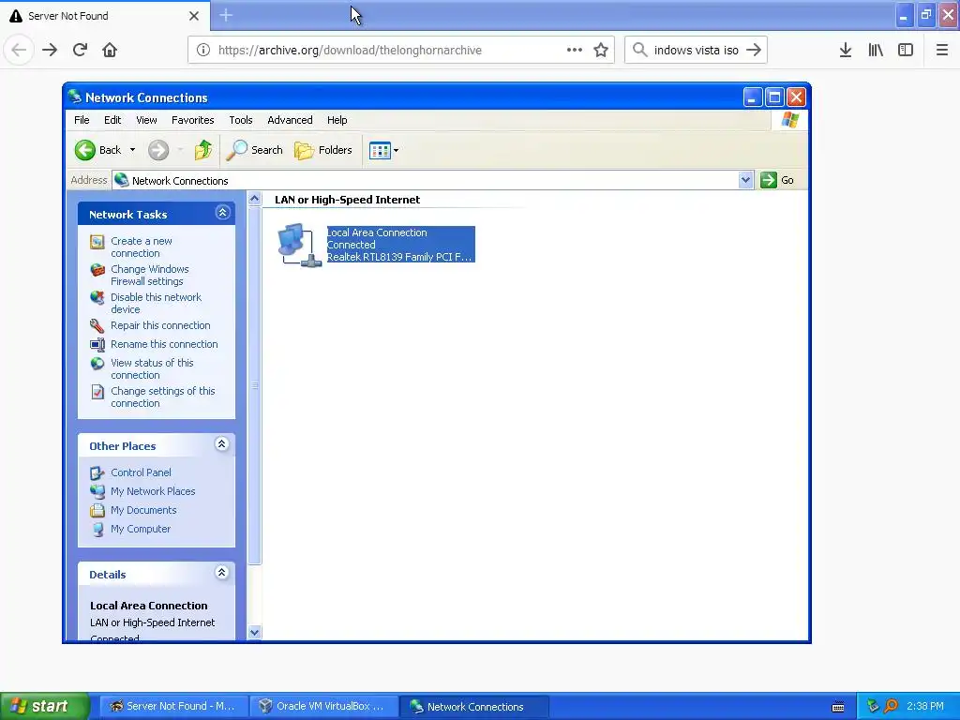
Task: Click the Create a new connection icon
Action: click(97, 242)
